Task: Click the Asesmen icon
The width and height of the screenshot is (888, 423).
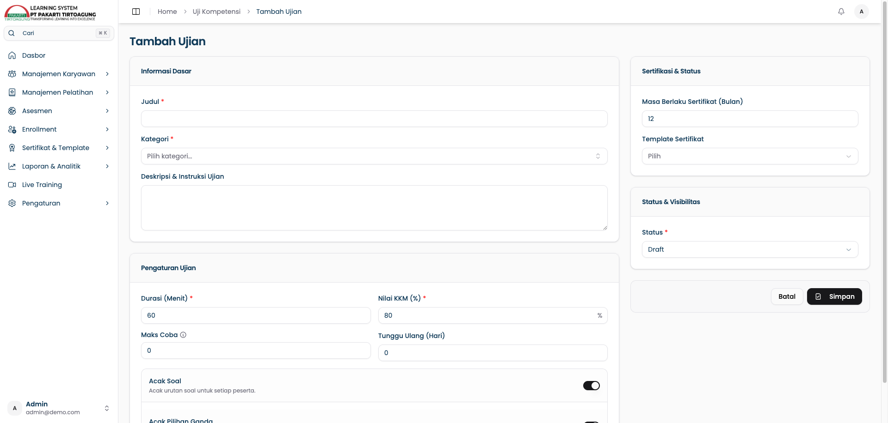Action: (12, 111)
